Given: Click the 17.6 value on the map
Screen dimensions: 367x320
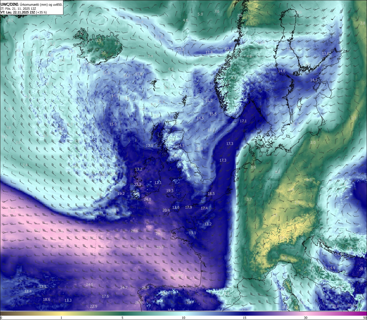Looking at the screenshot, I should click(x=106, y=296).
